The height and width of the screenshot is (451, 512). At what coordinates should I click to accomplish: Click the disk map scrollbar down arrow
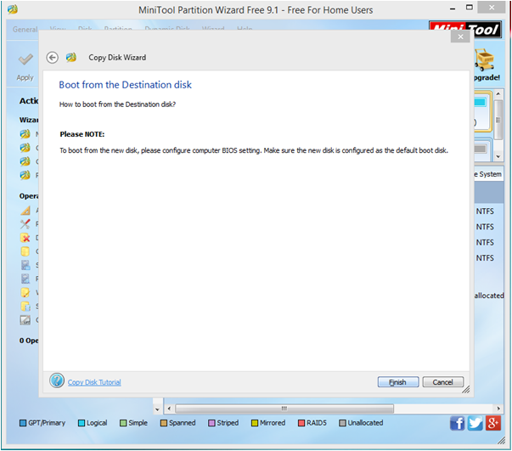498,157
